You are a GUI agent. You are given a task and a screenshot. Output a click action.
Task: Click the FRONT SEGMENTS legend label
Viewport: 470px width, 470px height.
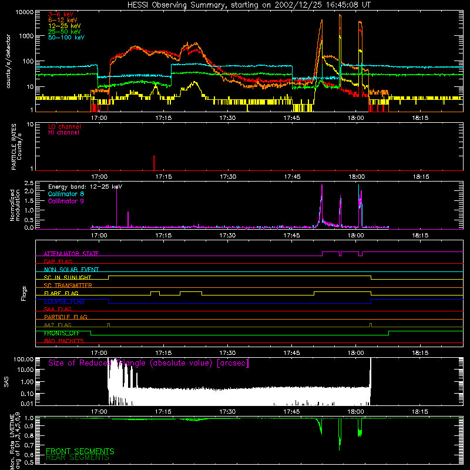[80, 451]
